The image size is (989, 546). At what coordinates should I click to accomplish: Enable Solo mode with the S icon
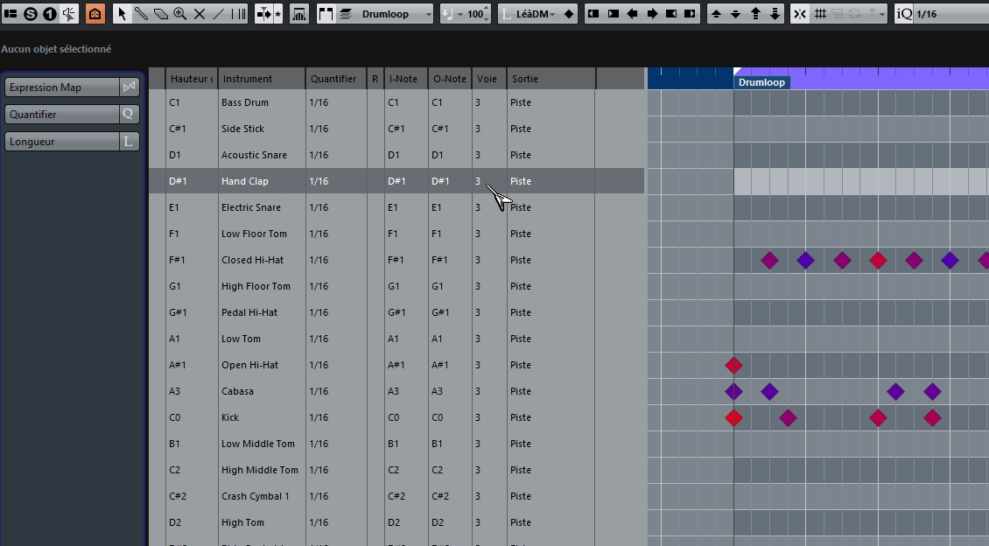tap(28, 13)
